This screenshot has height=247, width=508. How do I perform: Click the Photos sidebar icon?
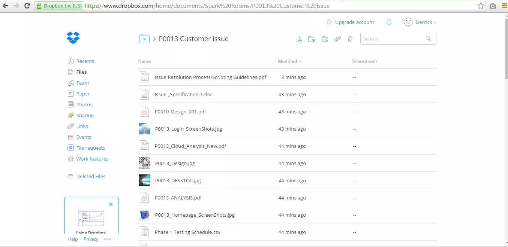point(70,104)
